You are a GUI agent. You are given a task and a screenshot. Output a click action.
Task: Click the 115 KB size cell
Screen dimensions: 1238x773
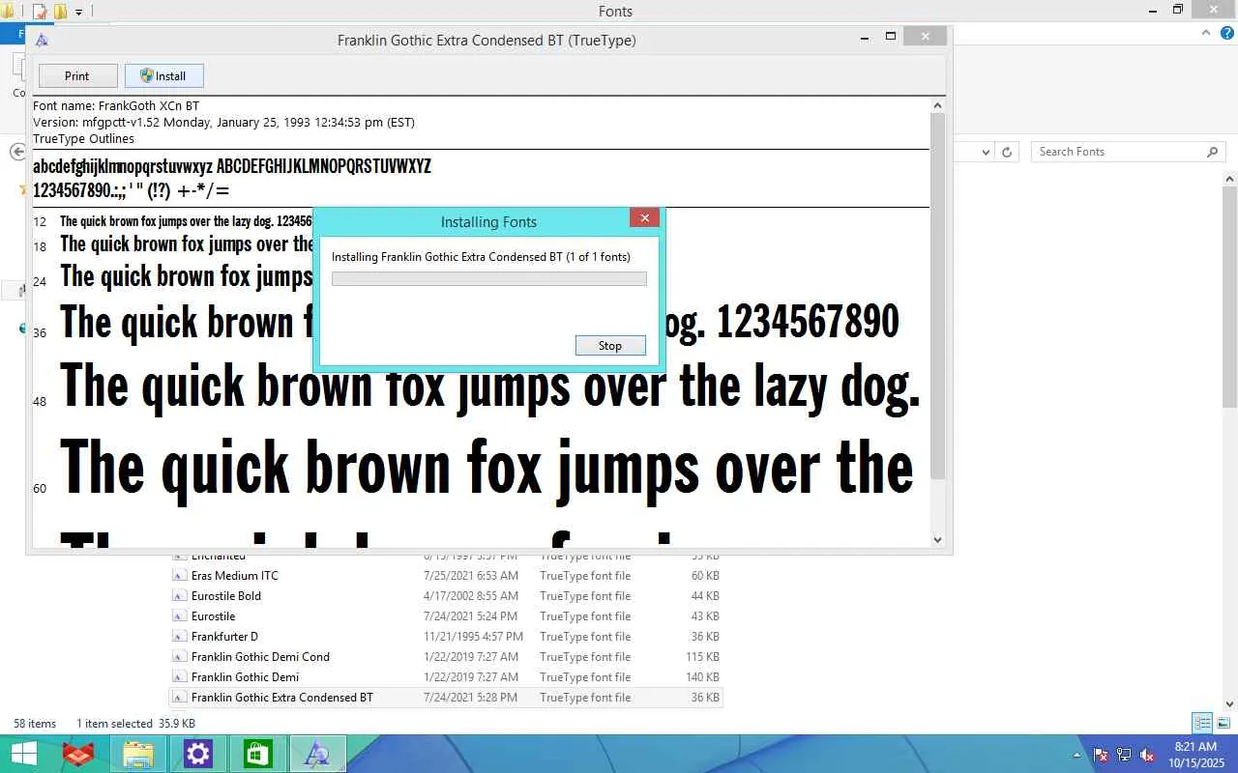703,657
